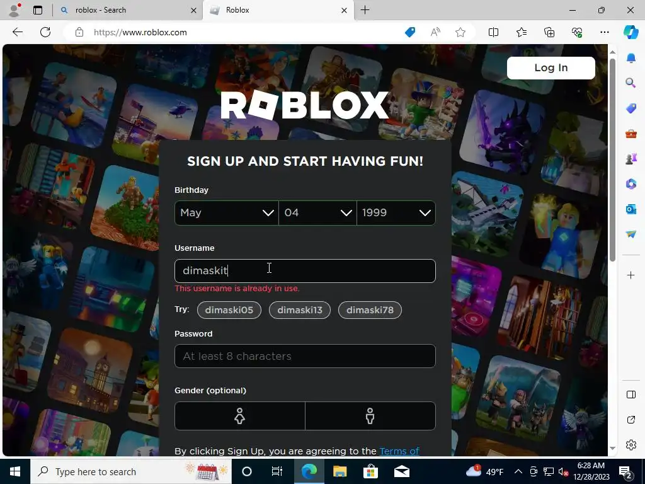Open the sidebar Games chess icon
645x484 pixels.
pos(631,158)
